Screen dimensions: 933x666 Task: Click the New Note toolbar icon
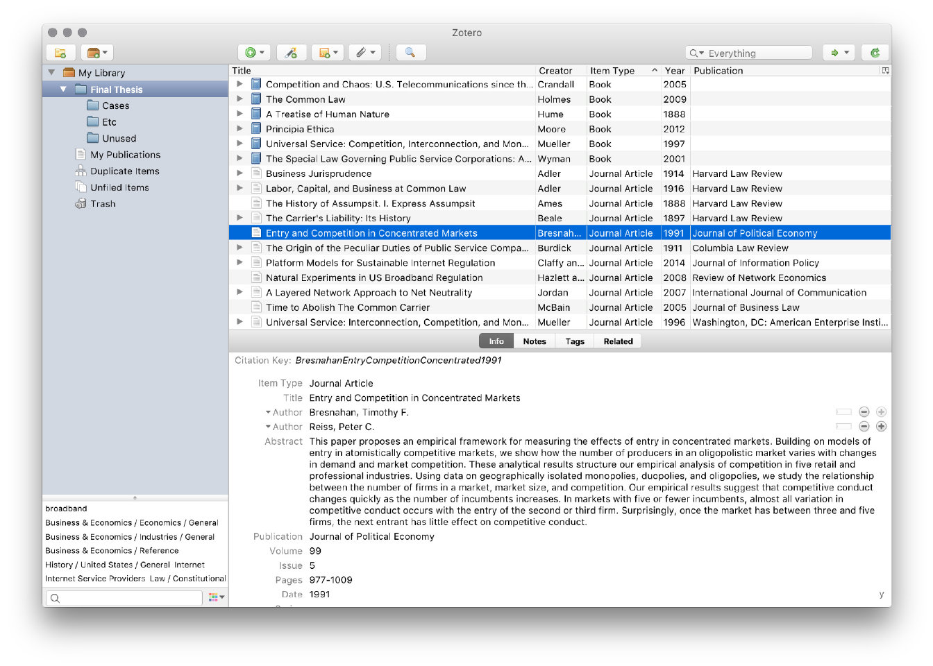(328, 53)
